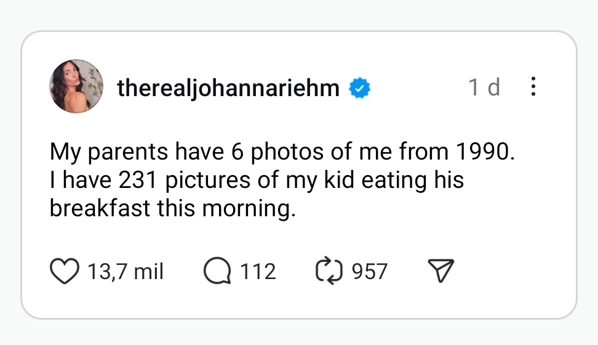This screenshot has height=345, width=598.
Task: Click the line starting "I have 231 pictures"
Action: (257, 181)
